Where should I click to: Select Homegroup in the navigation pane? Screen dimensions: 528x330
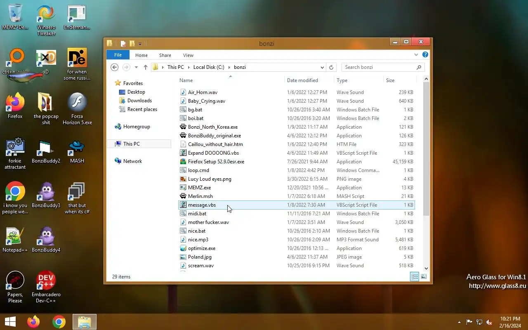click(x=137, y=127)
